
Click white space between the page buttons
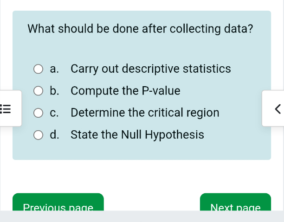[x=152, y=202]
